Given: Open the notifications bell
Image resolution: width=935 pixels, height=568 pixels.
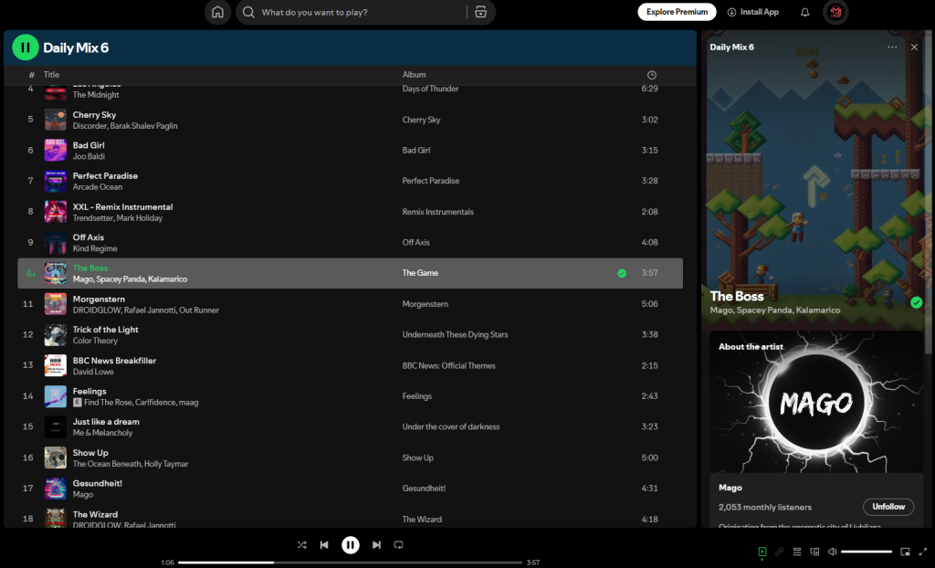Looking at the screenshot, I should click(805, 12).
